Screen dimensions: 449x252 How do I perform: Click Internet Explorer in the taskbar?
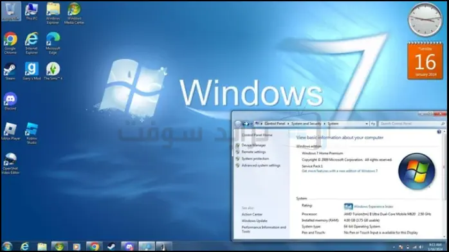tap(25, 246)
